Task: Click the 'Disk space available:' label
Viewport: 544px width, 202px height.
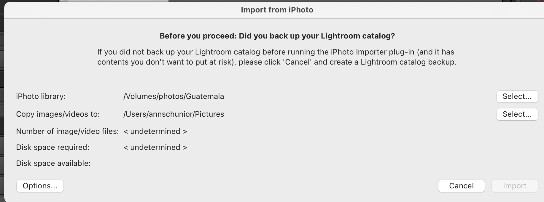Action: (x=53, y=163)
